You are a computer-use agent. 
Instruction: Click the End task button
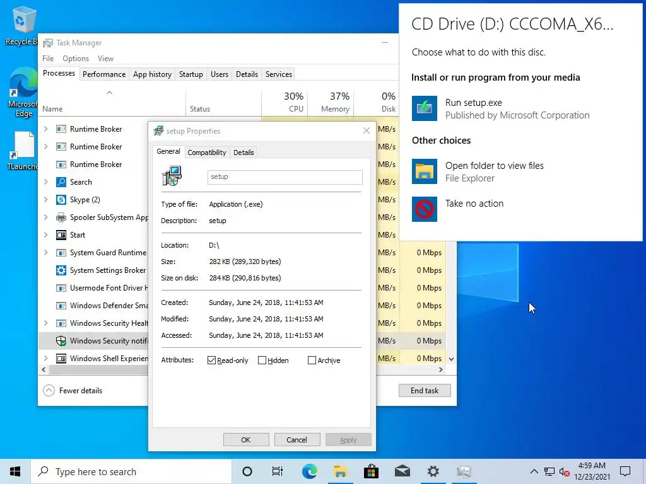coord(425,391)
